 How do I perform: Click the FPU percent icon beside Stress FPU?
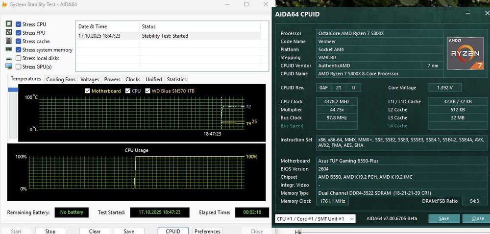[x=9, y=32]
